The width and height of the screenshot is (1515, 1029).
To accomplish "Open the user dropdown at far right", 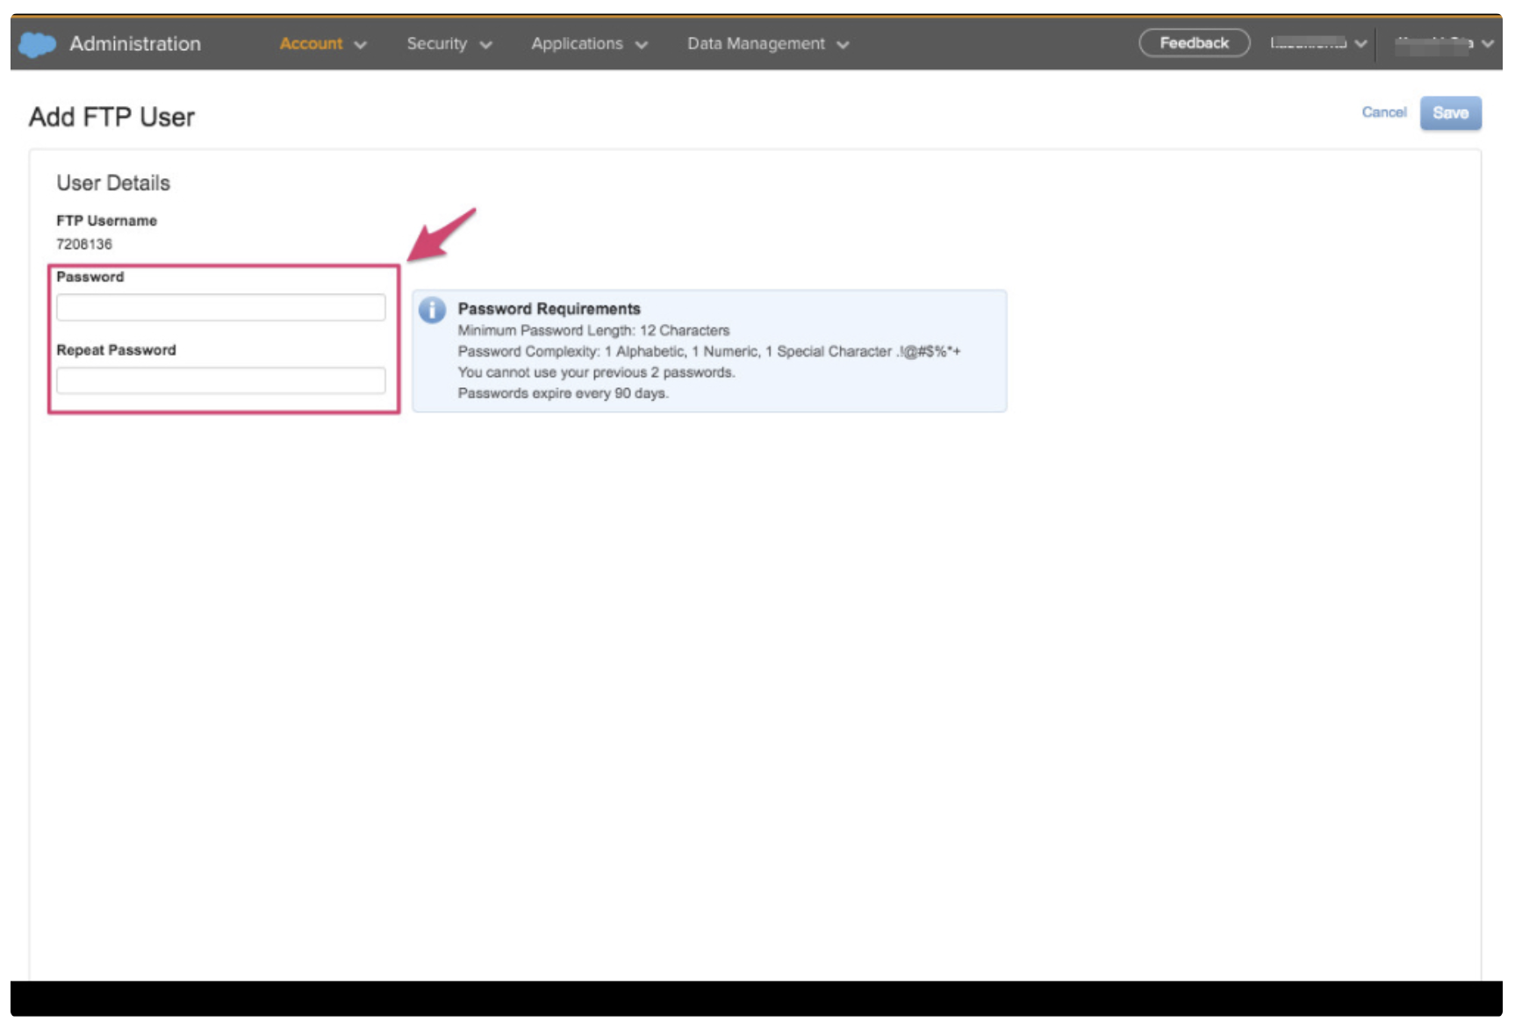I will (1443, 43).
